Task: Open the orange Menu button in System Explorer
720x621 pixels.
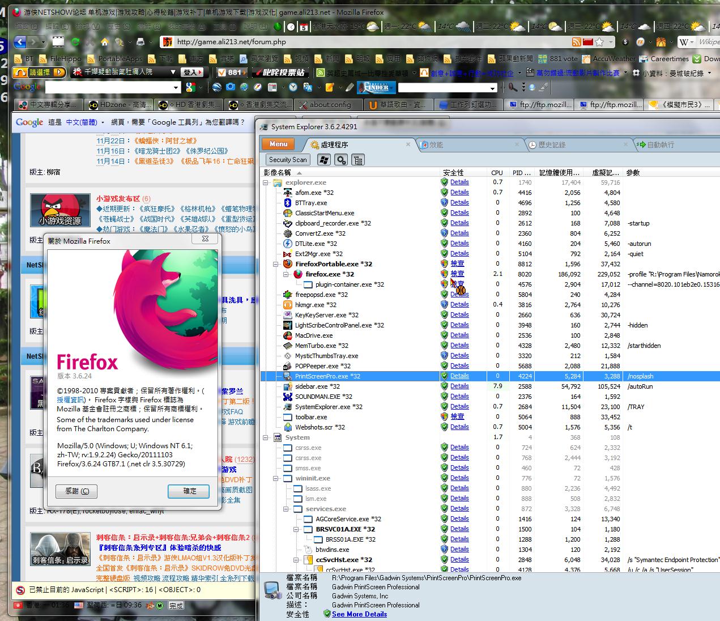Action: 278,144
